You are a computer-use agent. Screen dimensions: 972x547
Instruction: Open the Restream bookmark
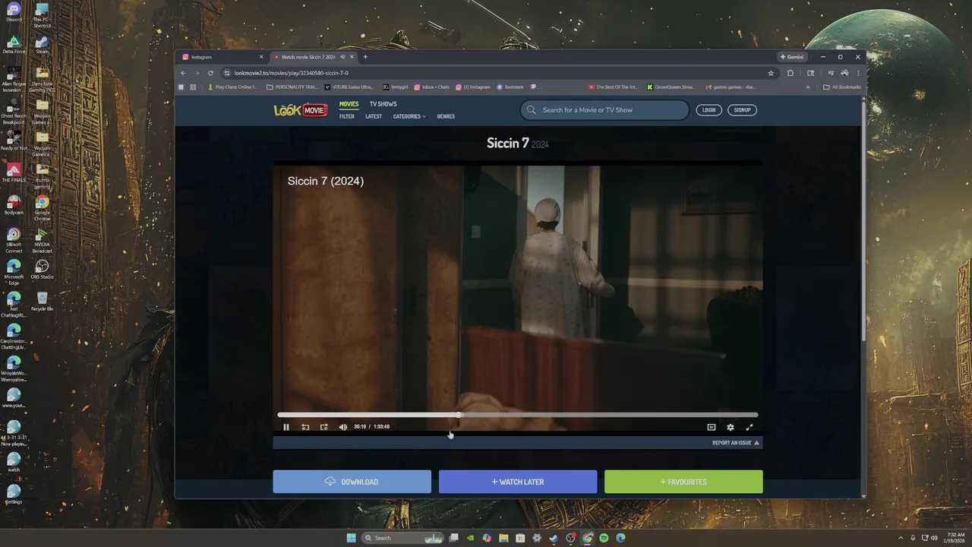510,87
